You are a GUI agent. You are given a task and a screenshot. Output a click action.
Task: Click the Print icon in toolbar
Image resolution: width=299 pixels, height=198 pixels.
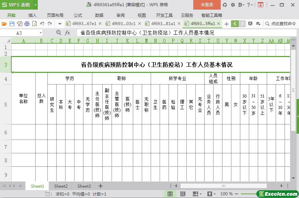tap(27, 24)
